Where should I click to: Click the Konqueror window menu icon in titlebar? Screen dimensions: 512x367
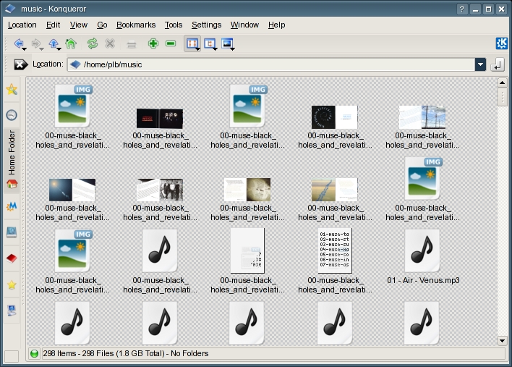(x=10, y=9)
